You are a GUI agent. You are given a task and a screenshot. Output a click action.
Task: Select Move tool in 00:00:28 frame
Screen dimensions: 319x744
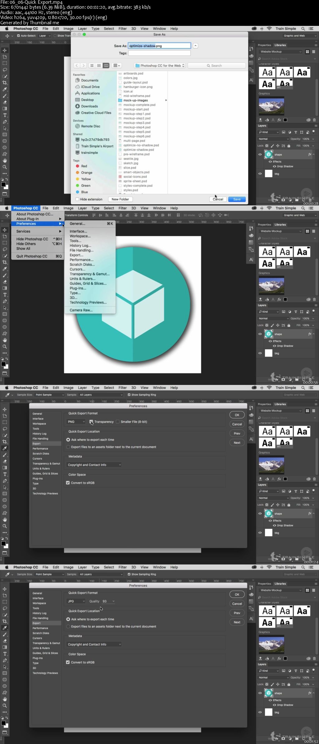(5, 50)
